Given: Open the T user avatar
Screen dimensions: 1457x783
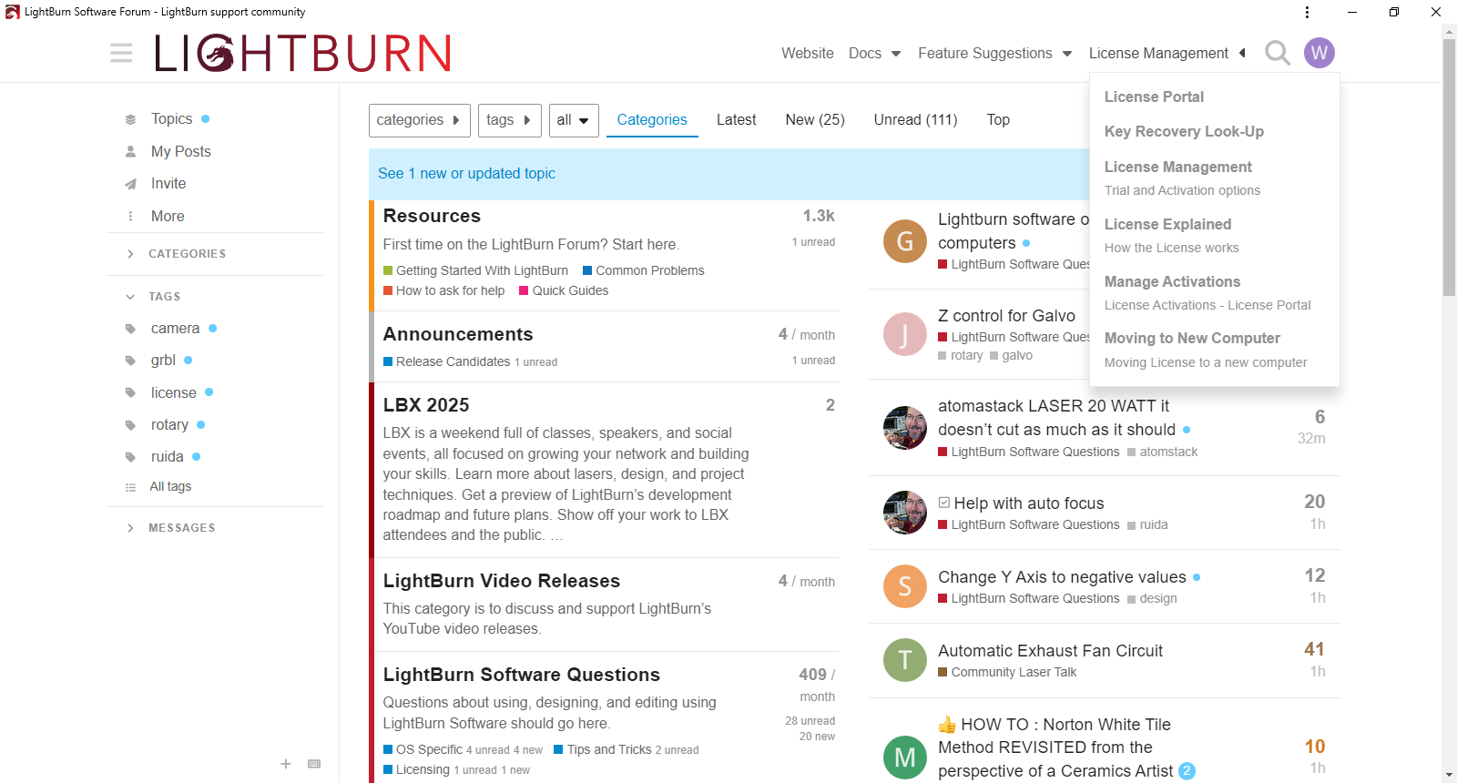Looking at the screenshot, I should click(905, 660).
